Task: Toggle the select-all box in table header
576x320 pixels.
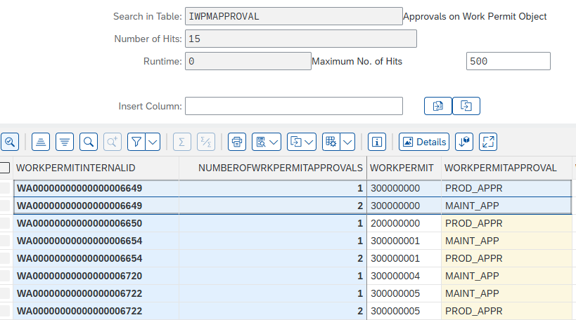Action: pos(5,168)
